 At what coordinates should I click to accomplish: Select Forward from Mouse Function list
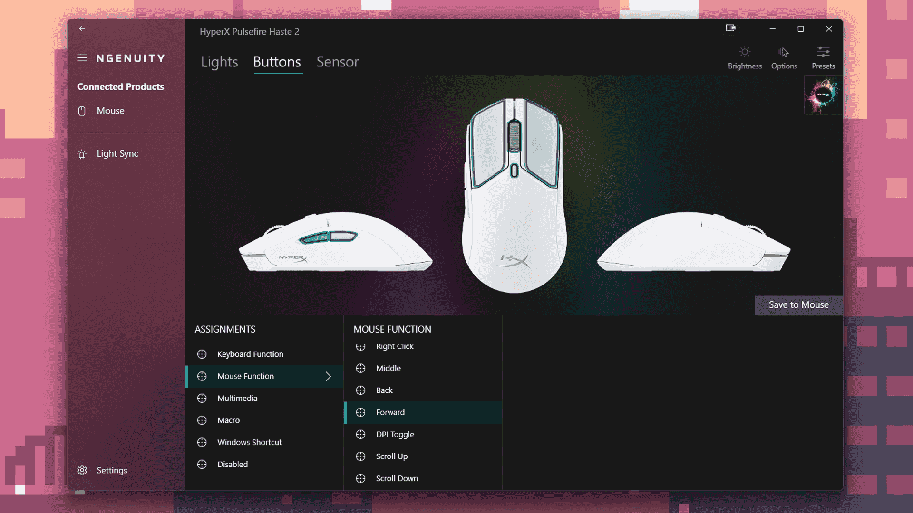pos(390,411)
